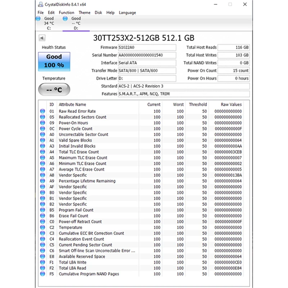Click the Serial Number field
Viewport: 288px width, 288px height.
click(147, 55)
